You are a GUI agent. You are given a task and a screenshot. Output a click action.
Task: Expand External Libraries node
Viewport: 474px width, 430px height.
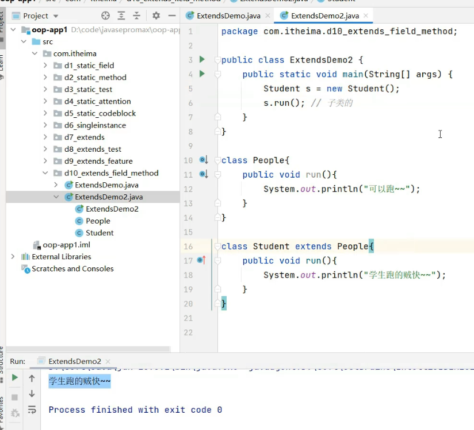pyautogui.click(x=13, y=257)
